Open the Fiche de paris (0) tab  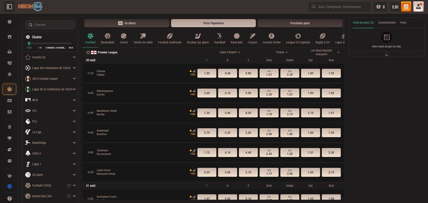click(x=363, y=22)
